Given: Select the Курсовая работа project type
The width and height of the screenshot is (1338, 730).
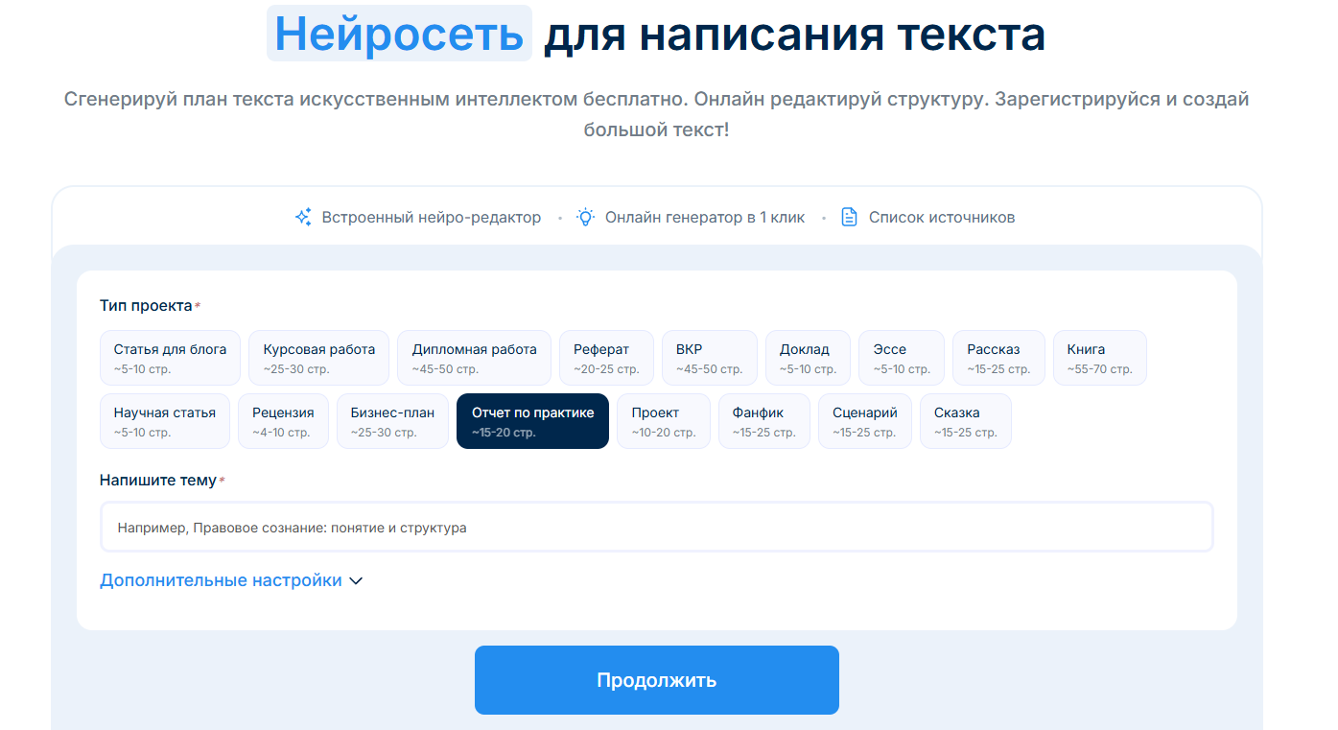Looking at the screenshot, I should pos(318,357).
